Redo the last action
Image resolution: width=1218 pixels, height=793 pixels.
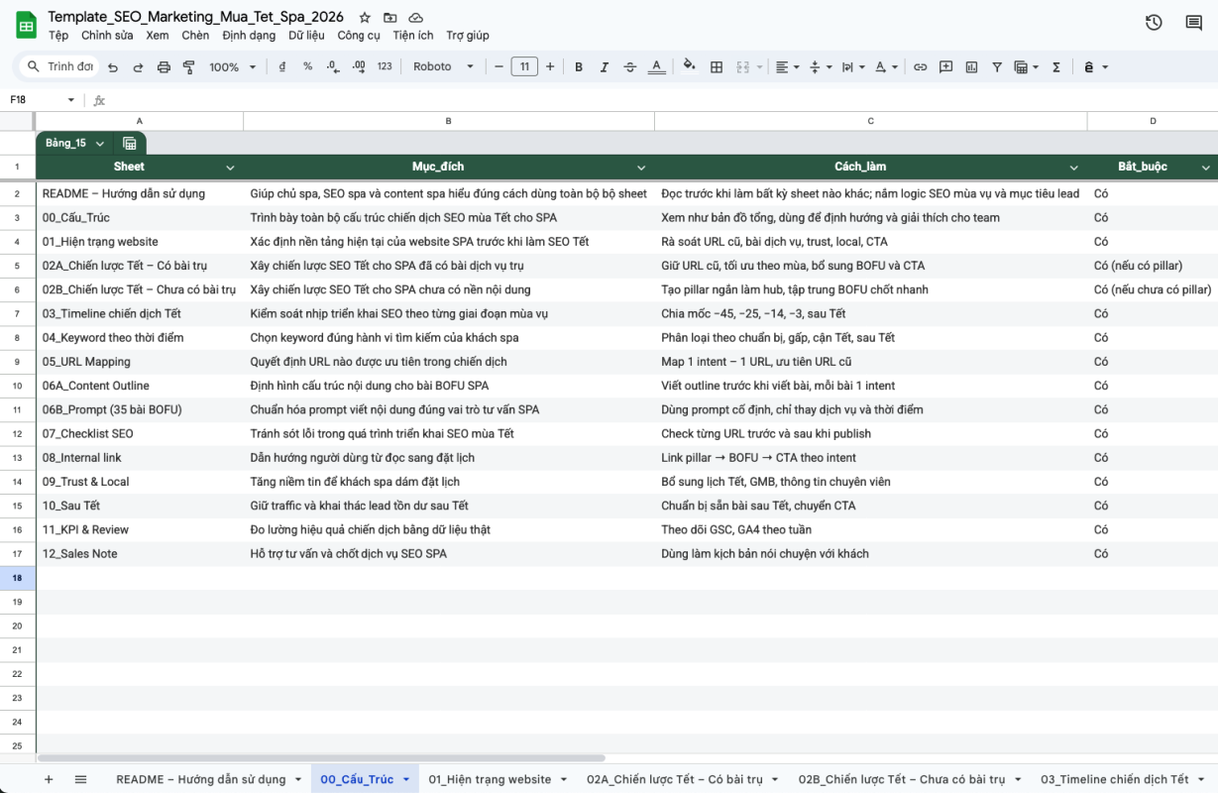tap(138, 67)
